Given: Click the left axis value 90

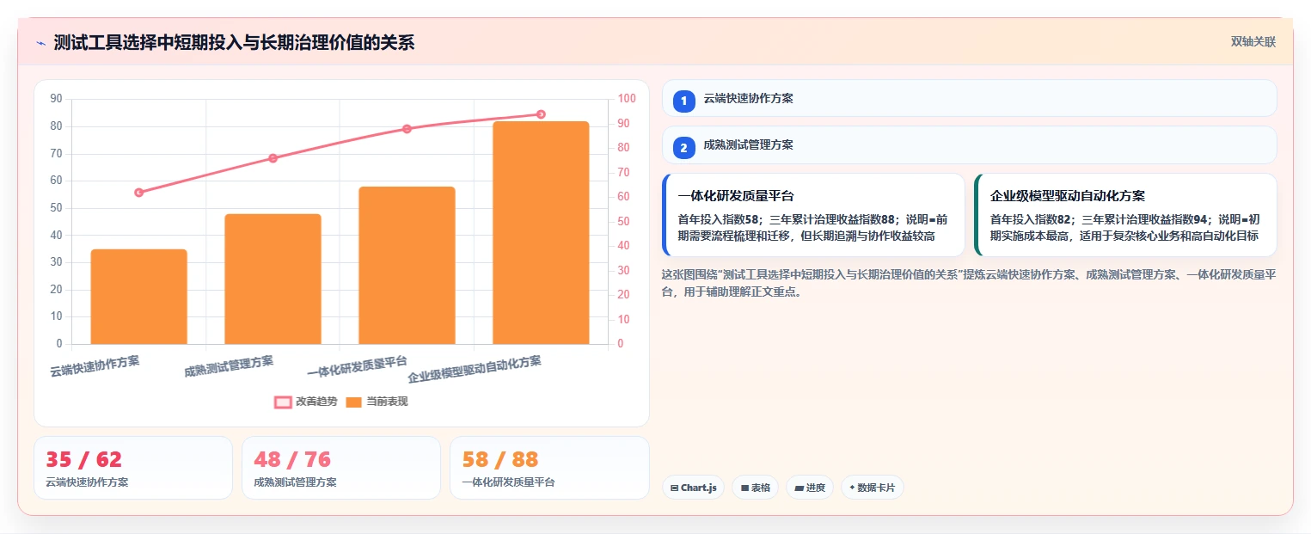Looking at the screenshot, I should (x=56, y=99).
